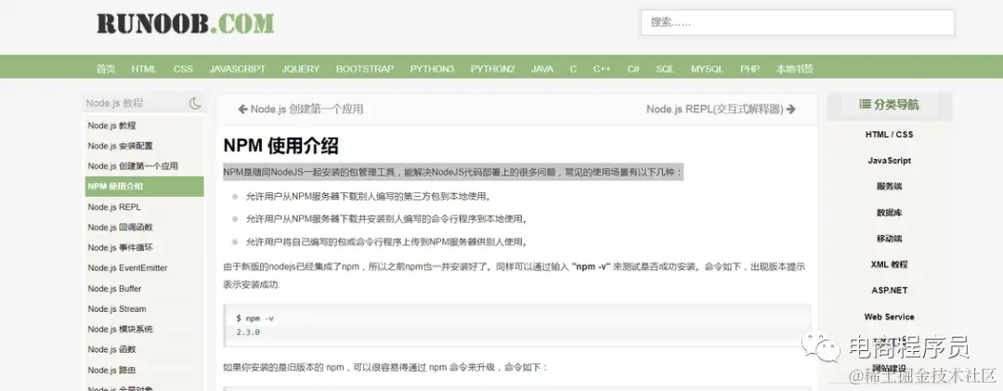Open Node.js 路由 in the sidebar
1003x391 pixels.
click(x=112, y=370)
